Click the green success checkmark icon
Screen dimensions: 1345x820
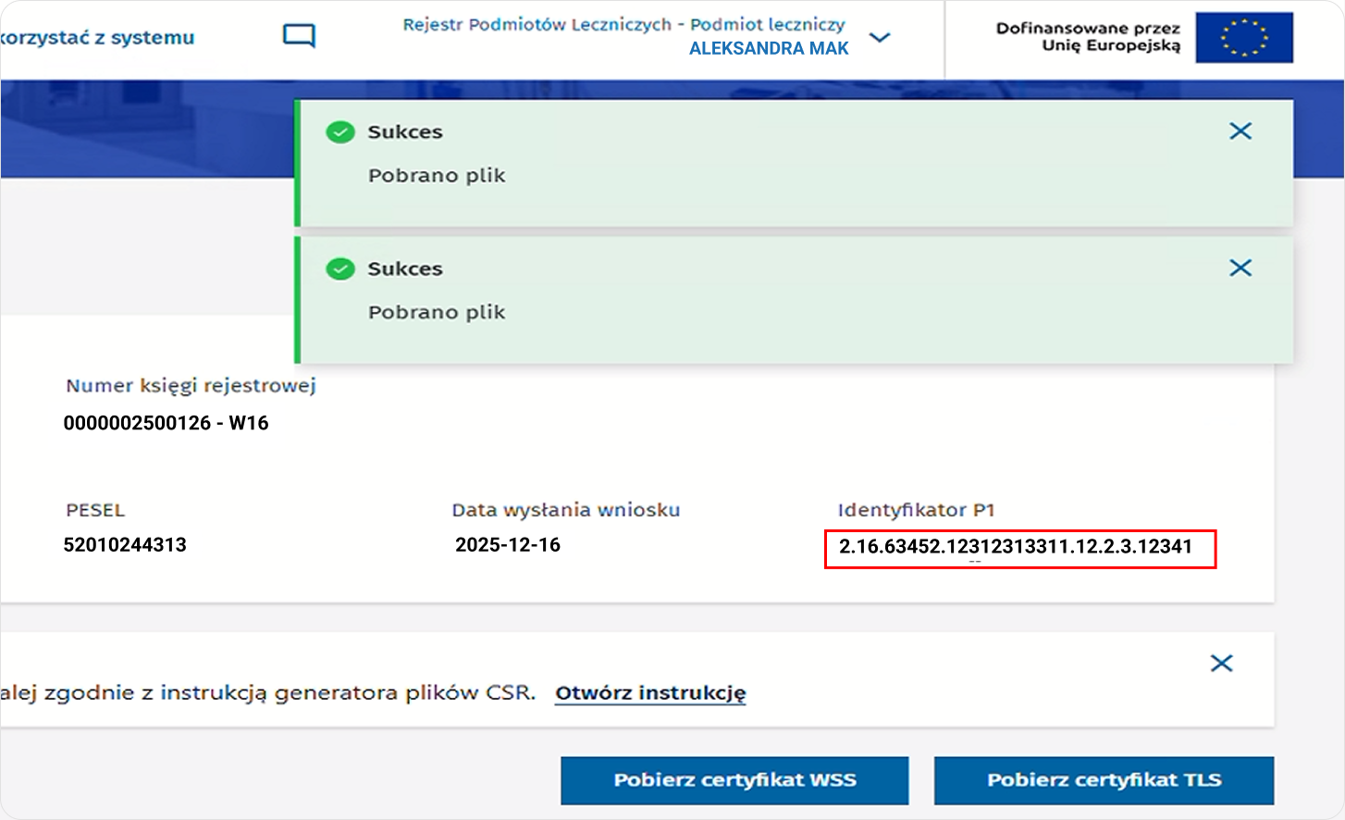340,131
